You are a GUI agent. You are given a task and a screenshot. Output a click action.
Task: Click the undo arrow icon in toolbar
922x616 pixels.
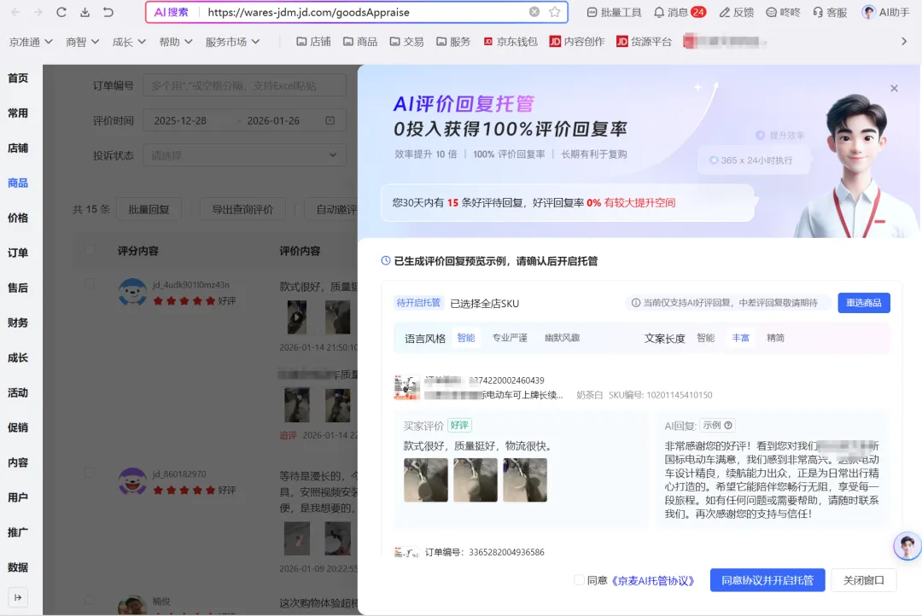click(108, 12)
